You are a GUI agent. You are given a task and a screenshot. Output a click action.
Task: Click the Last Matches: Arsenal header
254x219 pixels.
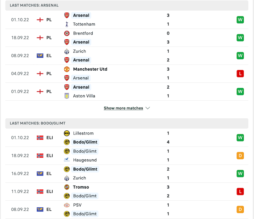(x=34, y=6)
